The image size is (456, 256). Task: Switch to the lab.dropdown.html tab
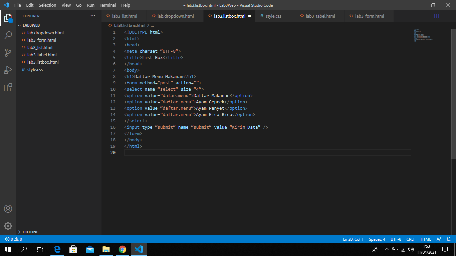[x=175, y=16]
